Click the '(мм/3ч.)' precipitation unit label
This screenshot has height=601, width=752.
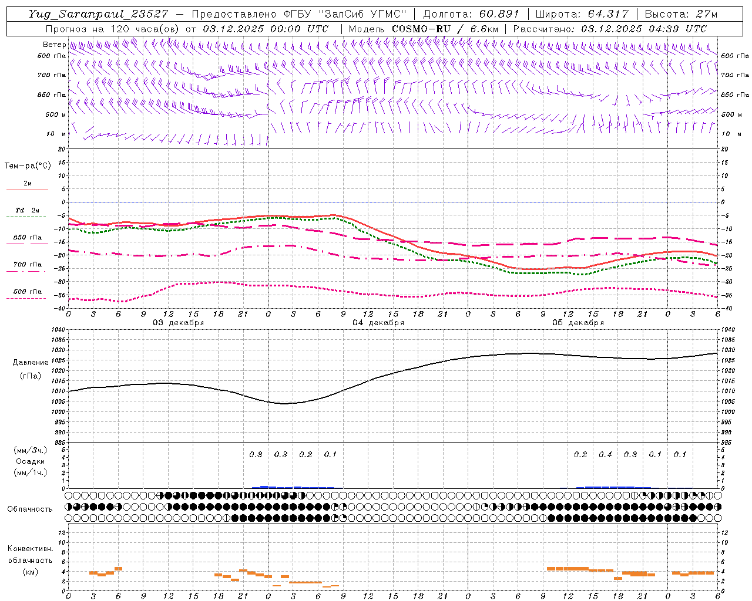[x=31, y=450]
